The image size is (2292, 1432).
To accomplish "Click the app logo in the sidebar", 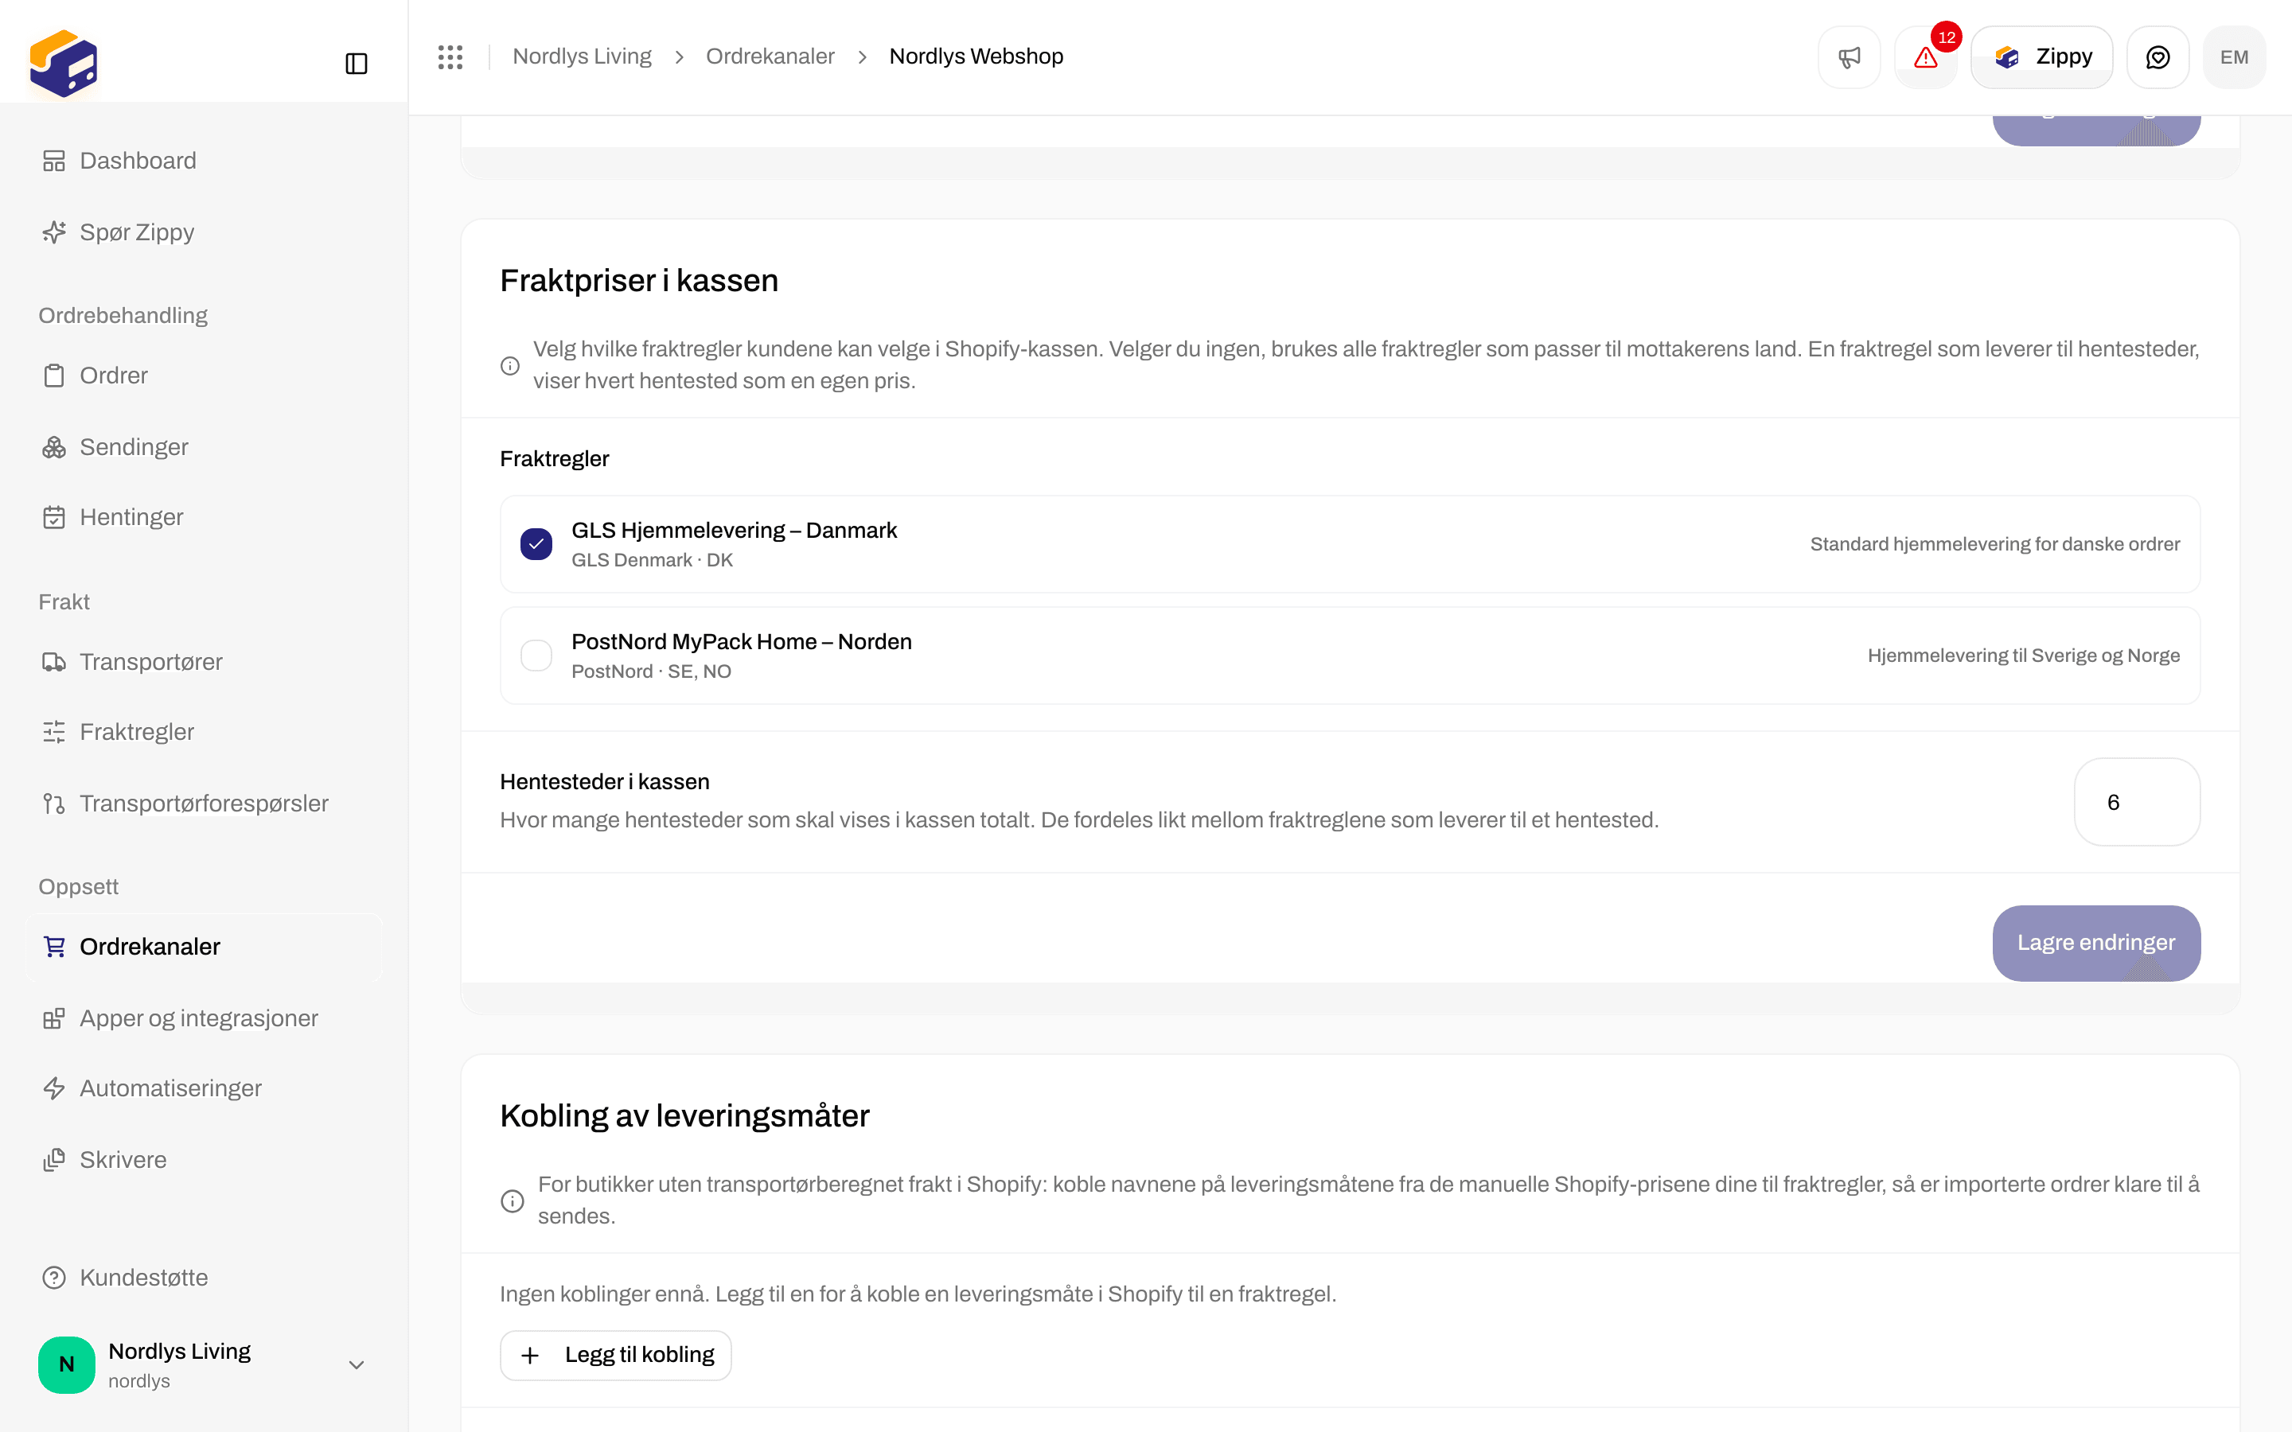I will pyautogui.click(x=64, y=64).
